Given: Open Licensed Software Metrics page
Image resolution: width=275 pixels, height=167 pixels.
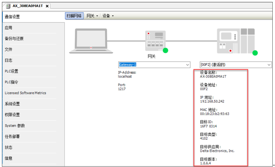Looking at the screenshot, I should pos(25,93).
